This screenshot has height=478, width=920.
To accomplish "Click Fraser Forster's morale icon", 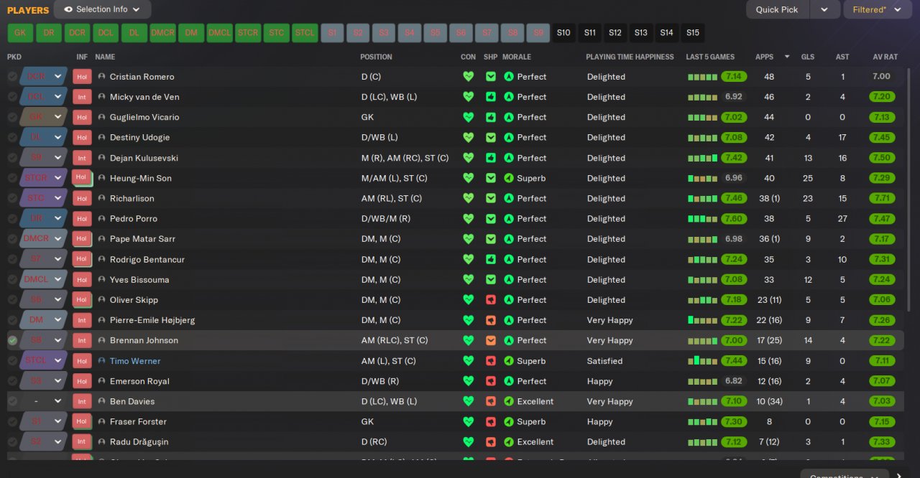I will coord(509,421).
